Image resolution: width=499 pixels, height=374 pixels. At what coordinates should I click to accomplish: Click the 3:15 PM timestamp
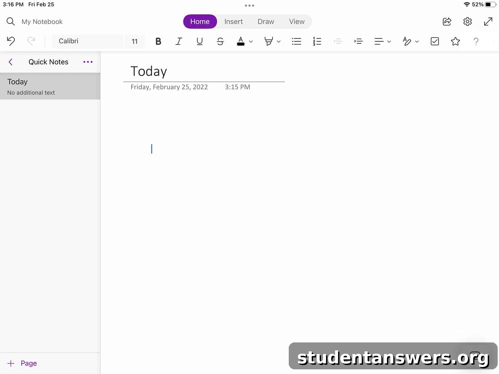coord(238,87)
